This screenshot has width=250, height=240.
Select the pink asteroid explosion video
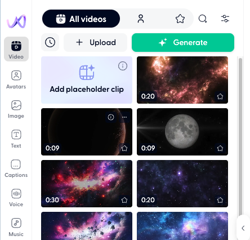pyautogui.click(x=87, y=226)
